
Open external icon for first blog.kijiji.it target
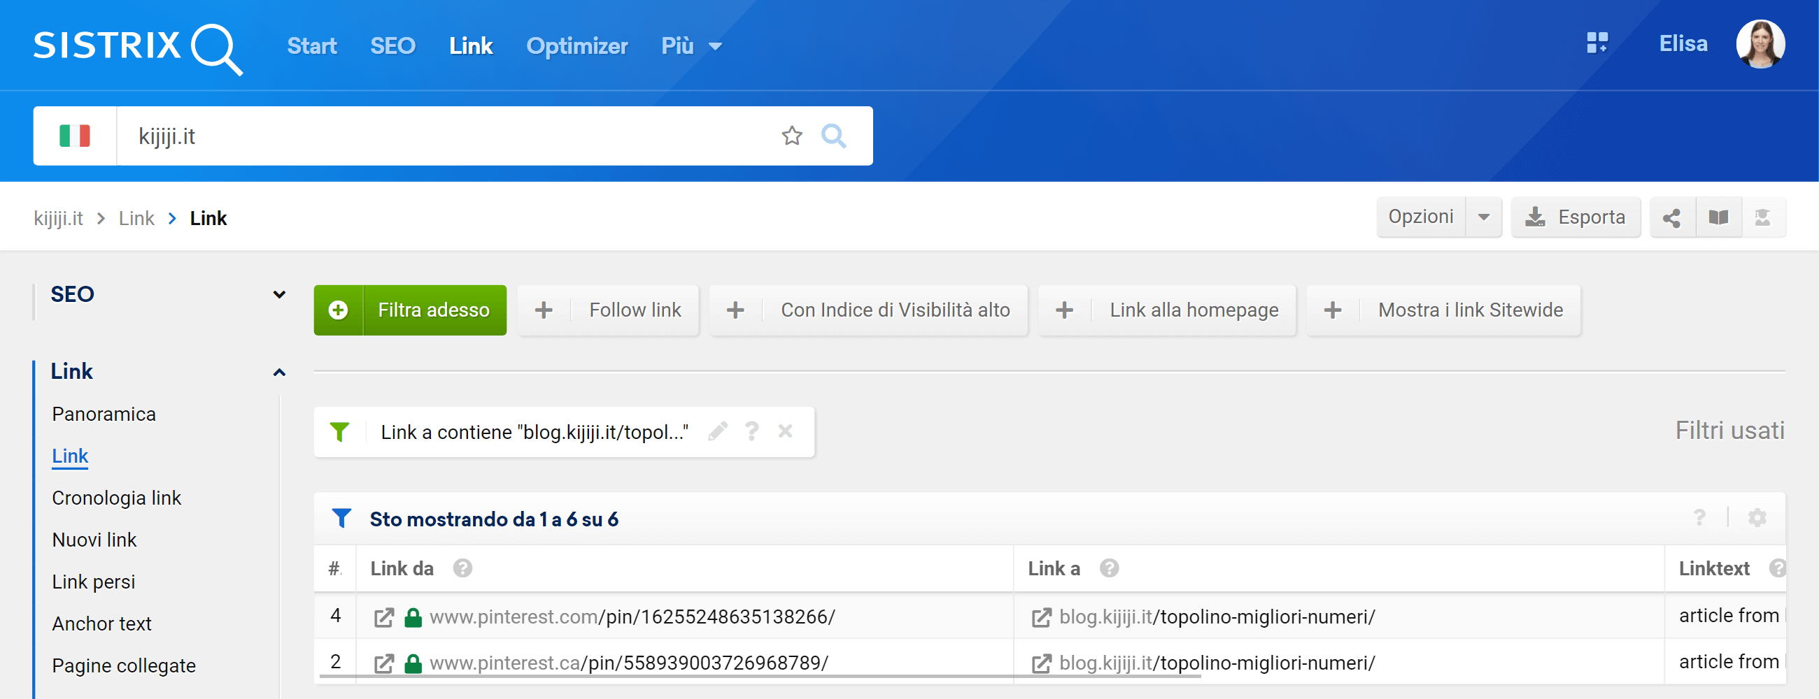click(x=1041, y=618)
